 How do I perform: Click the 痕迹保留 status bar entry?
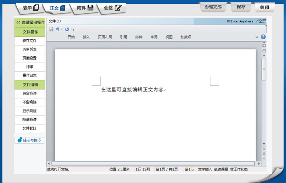pyautogui.click(x=221, y=169)
